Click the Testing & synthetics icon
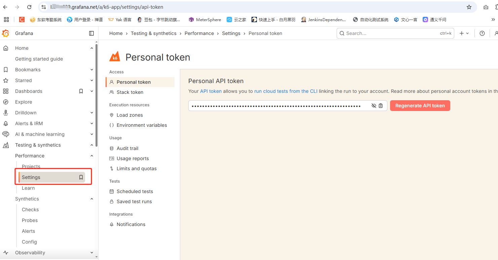498x260 pixels. pyautogui.click(x=6, y=145)
